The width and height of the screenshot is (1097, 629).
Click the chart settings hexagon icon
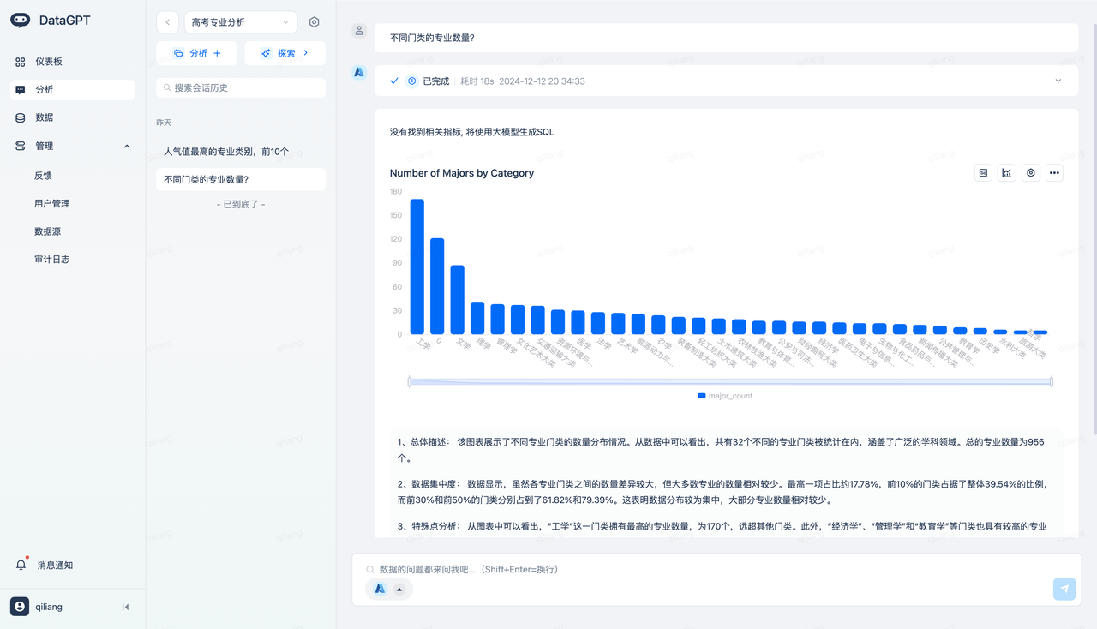[1031, 173]
